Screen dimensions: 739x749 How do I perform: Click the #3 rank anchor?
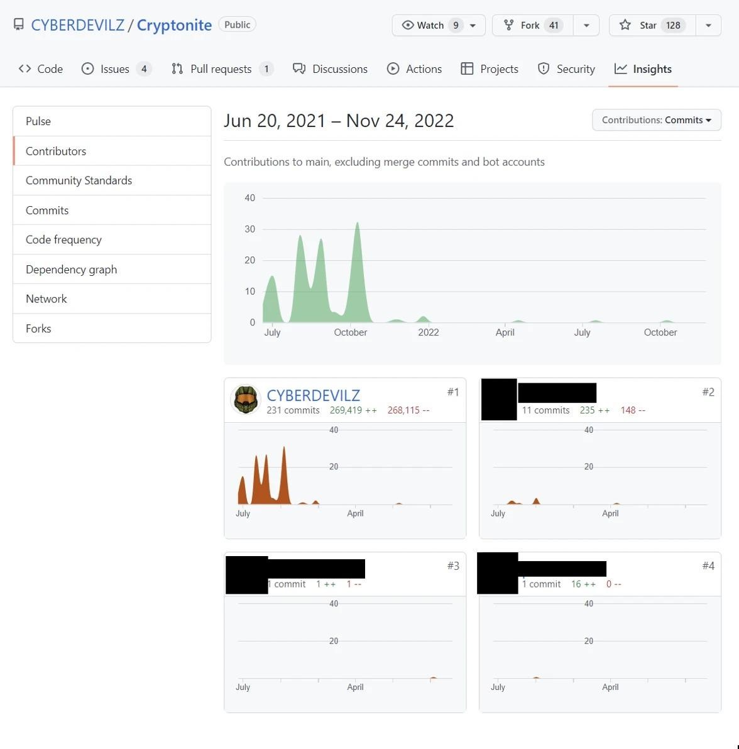coord(453,566)
